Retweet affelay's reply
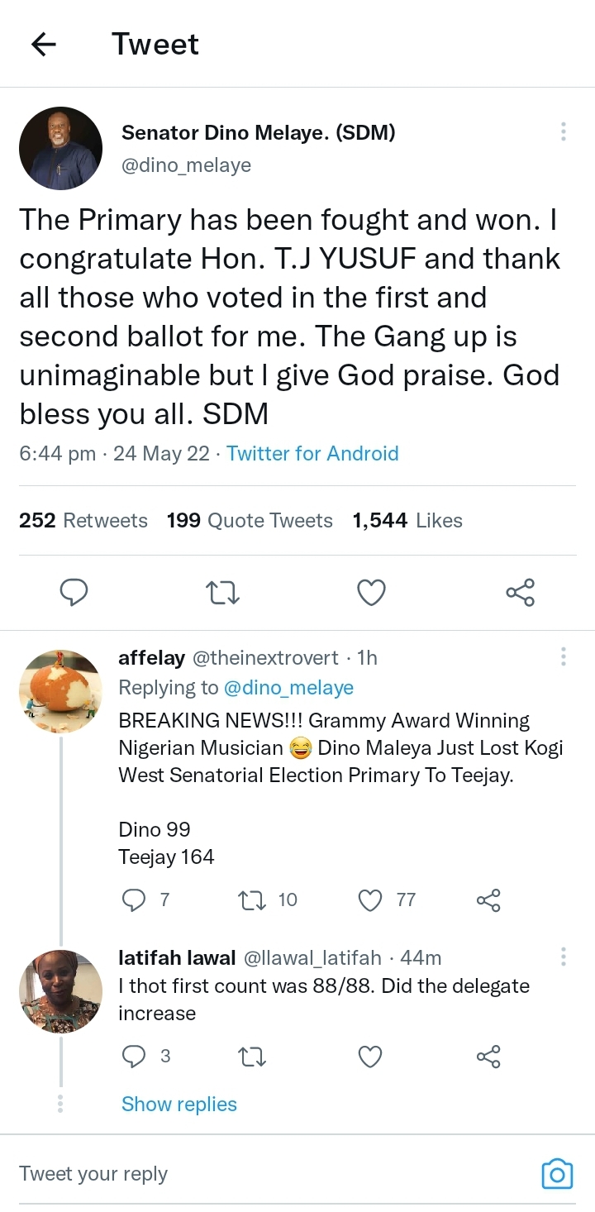Screen dimensions: 595x1212 click(x=250, y=899)
